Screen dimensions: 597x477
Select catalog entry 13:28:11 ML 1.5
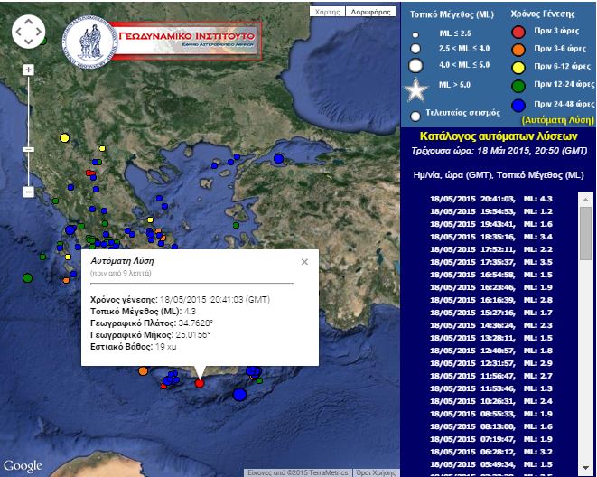[x=491, y=338]
